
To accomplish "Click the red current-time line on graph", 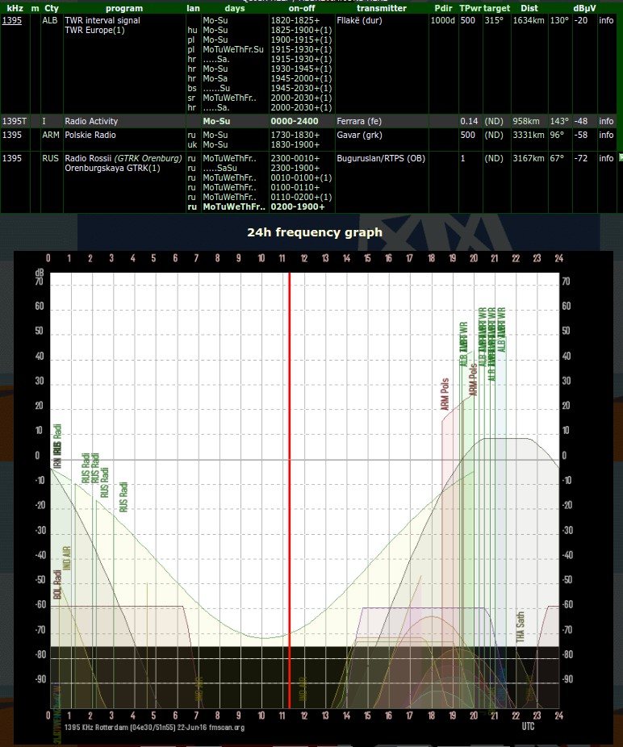I will pos(290,484).
